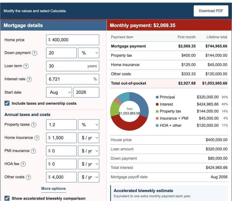
Task: Click the Insurance + PMI legend swatch
Action: [157, 118]
